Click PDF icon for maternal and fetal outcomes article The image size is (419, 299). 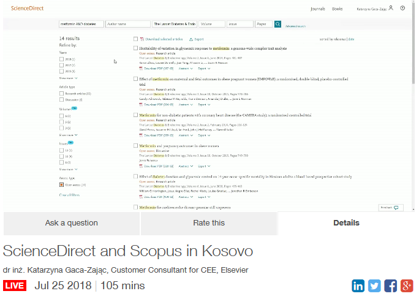pyautogui.click(x=141, y=105)
